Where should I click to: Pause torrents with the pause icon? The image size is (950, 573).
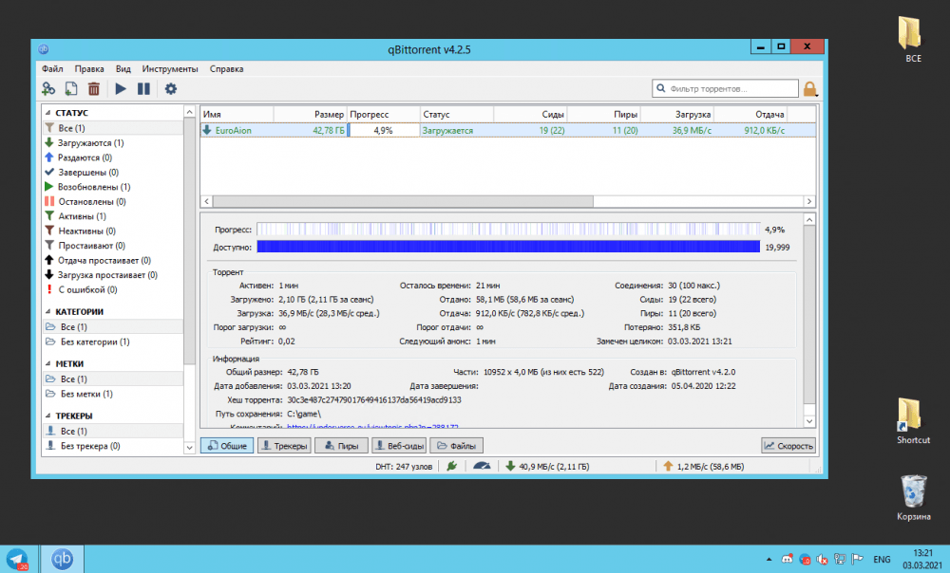(143, 89)
